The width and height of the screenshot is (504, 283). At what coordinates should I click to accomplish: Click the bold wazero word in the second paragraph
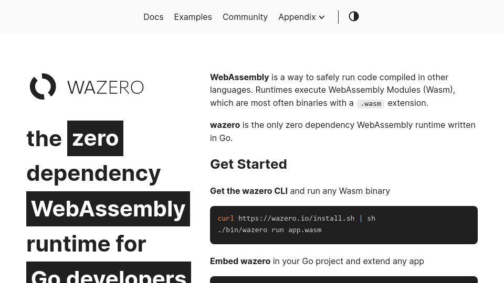coord(225,125)
